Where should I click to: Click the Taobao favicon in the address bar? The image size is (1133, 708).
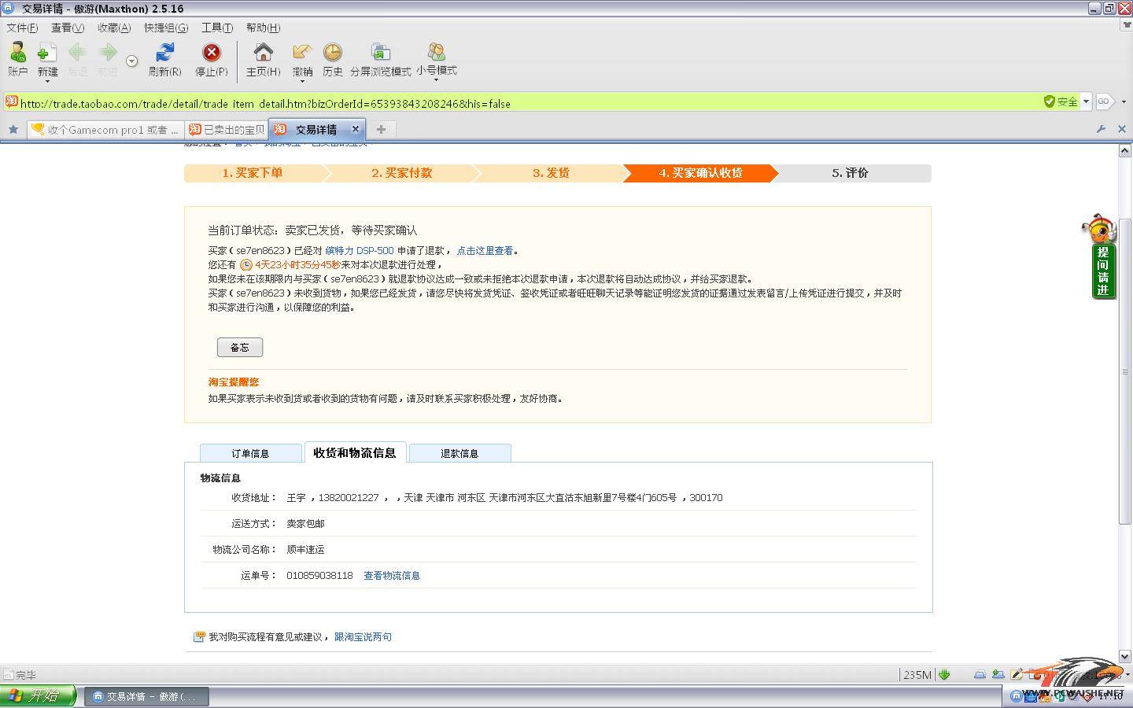coord(12,101)
